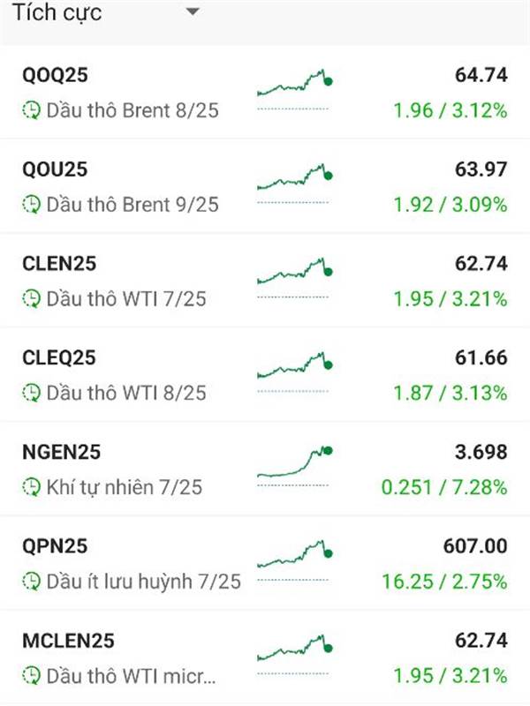
Task: Select the CLEQ25 ticker symbol
Action: click(59, 357)
